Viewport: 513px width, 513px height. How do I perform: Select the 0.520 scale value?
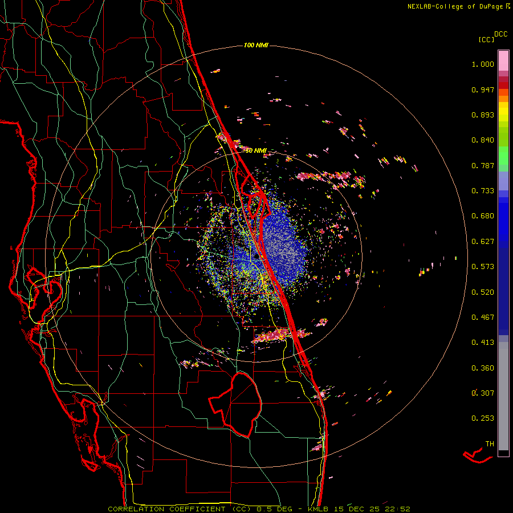(x=483, y=292)
